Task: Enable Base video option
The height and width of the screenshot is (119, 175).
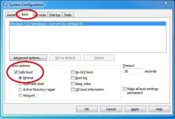Action: 73,84
